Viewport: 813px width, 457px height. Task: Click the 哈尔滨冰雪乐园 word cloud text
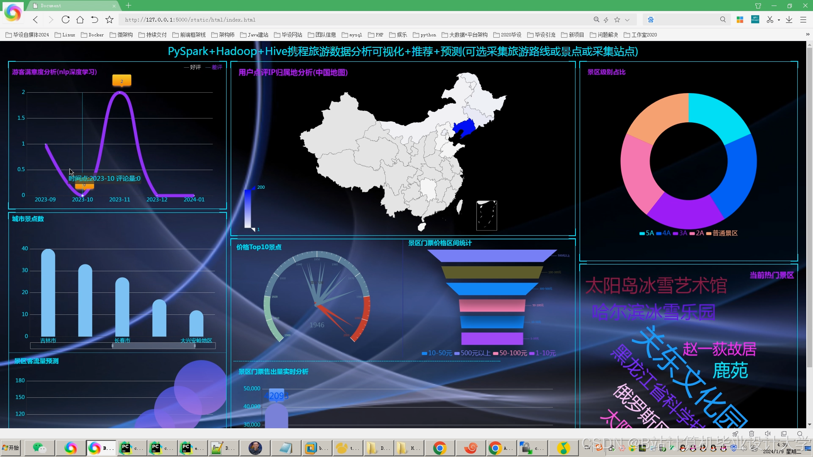point(653,313)
